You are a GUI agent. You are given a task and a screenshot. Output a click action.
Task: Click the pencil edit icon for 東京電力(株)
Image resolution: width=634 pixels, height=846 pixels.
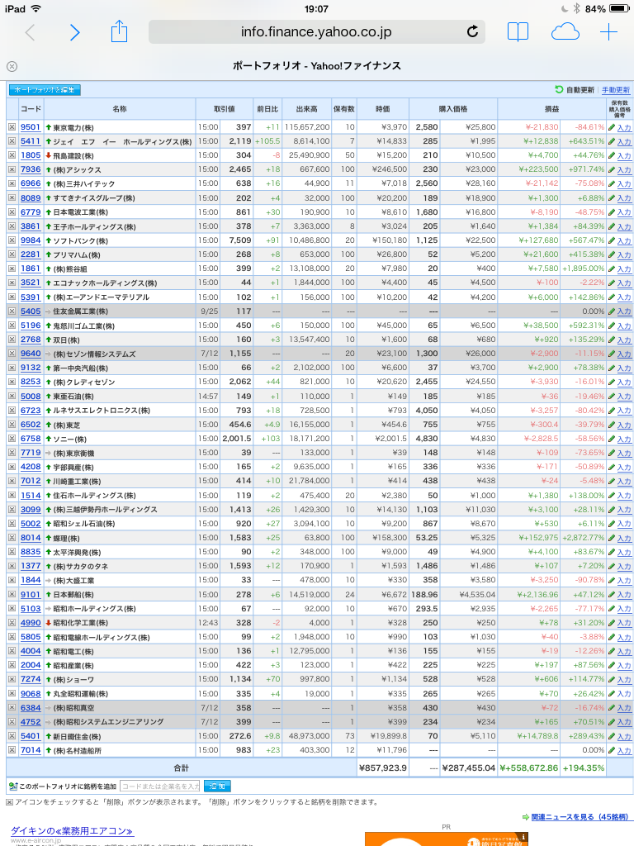(612, 127)
